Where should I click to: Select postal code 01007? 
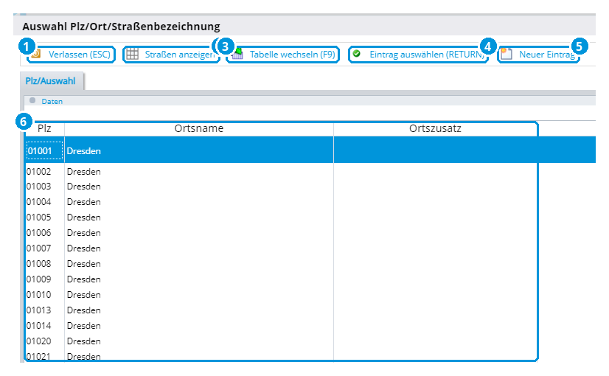pos(39,248)
